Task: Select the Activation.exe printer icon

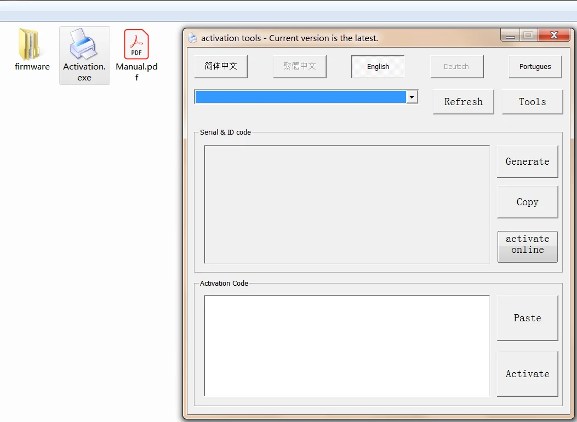Action: click(x=83, y=44)
